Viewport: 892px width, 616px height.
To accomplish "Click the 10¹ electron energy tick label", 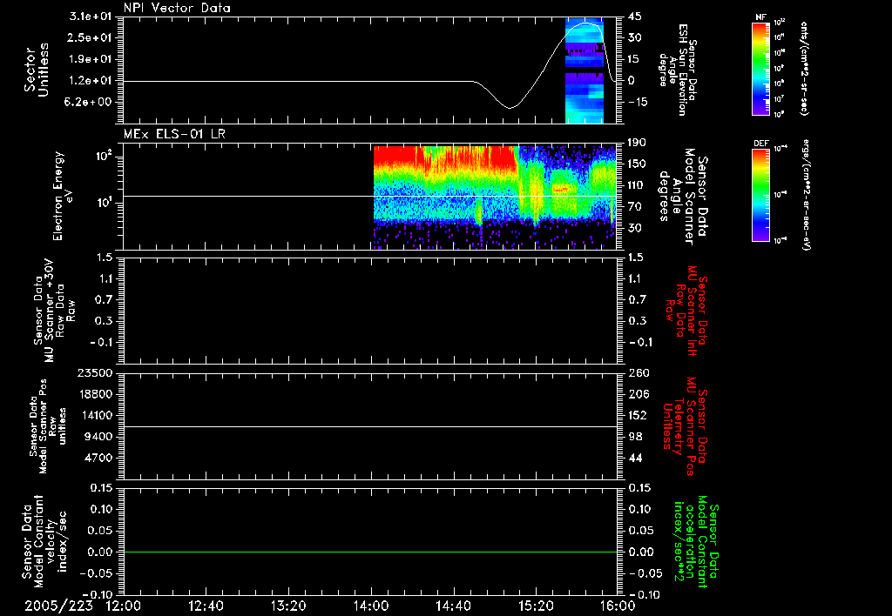I will 104,203.
